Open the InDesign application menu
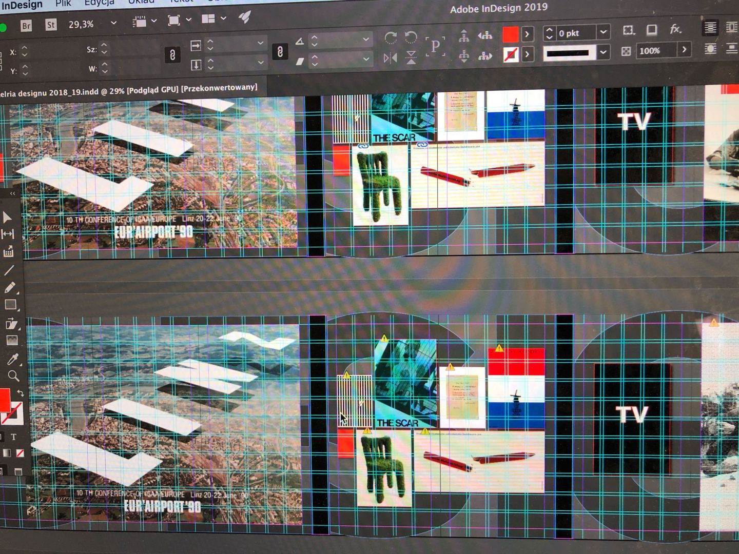Image resolution: width=739 pixels, height=554 pixels. (22, 5)
